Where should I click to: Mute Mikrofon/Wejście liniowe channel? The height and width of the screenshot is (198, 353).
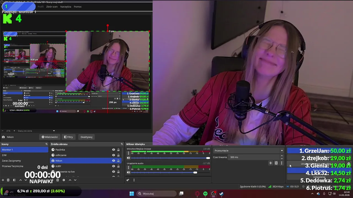pos(128,158)
